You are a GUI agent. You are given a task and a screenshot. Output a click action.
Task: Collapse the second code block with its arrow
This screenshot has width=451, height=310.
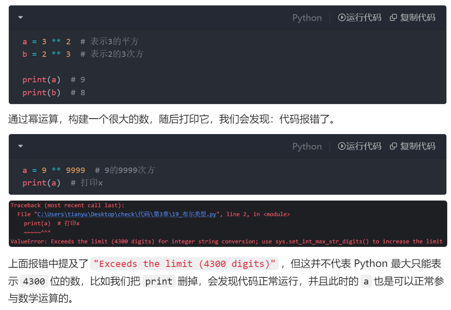coord(21,146)
